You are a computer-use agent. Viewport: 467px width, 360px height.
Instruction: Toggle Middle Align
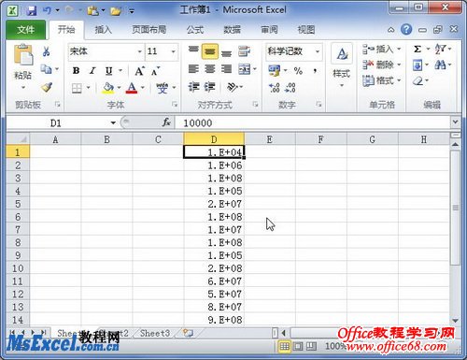pyautogui.click(x=210, y=51)
